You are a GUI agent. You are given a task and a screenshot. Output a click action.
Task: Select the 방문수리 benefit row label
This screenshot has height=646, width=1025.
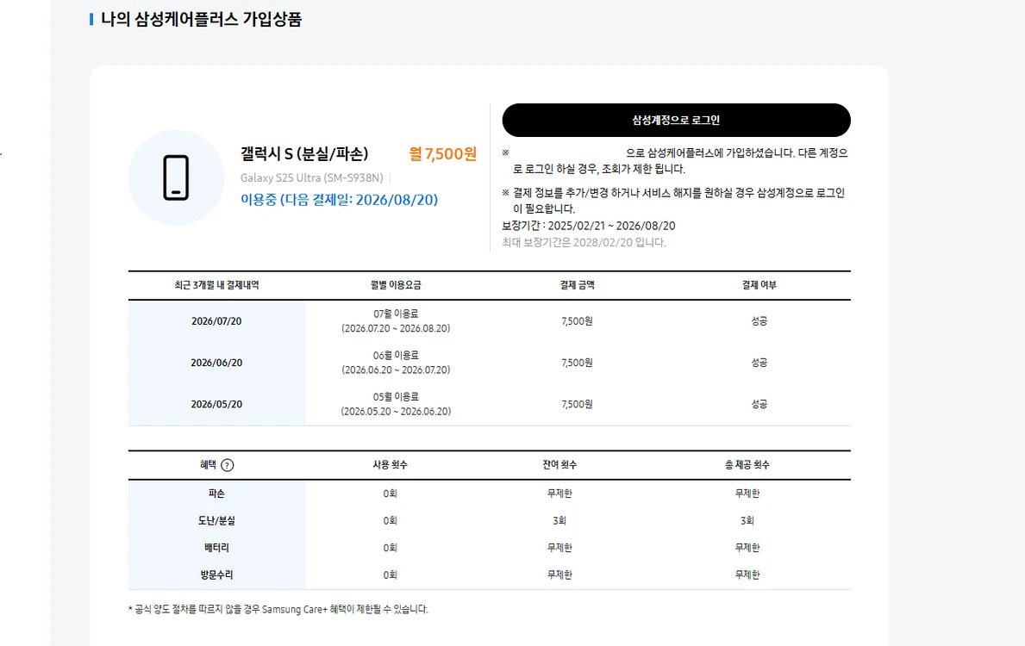(x=216, y=575)
